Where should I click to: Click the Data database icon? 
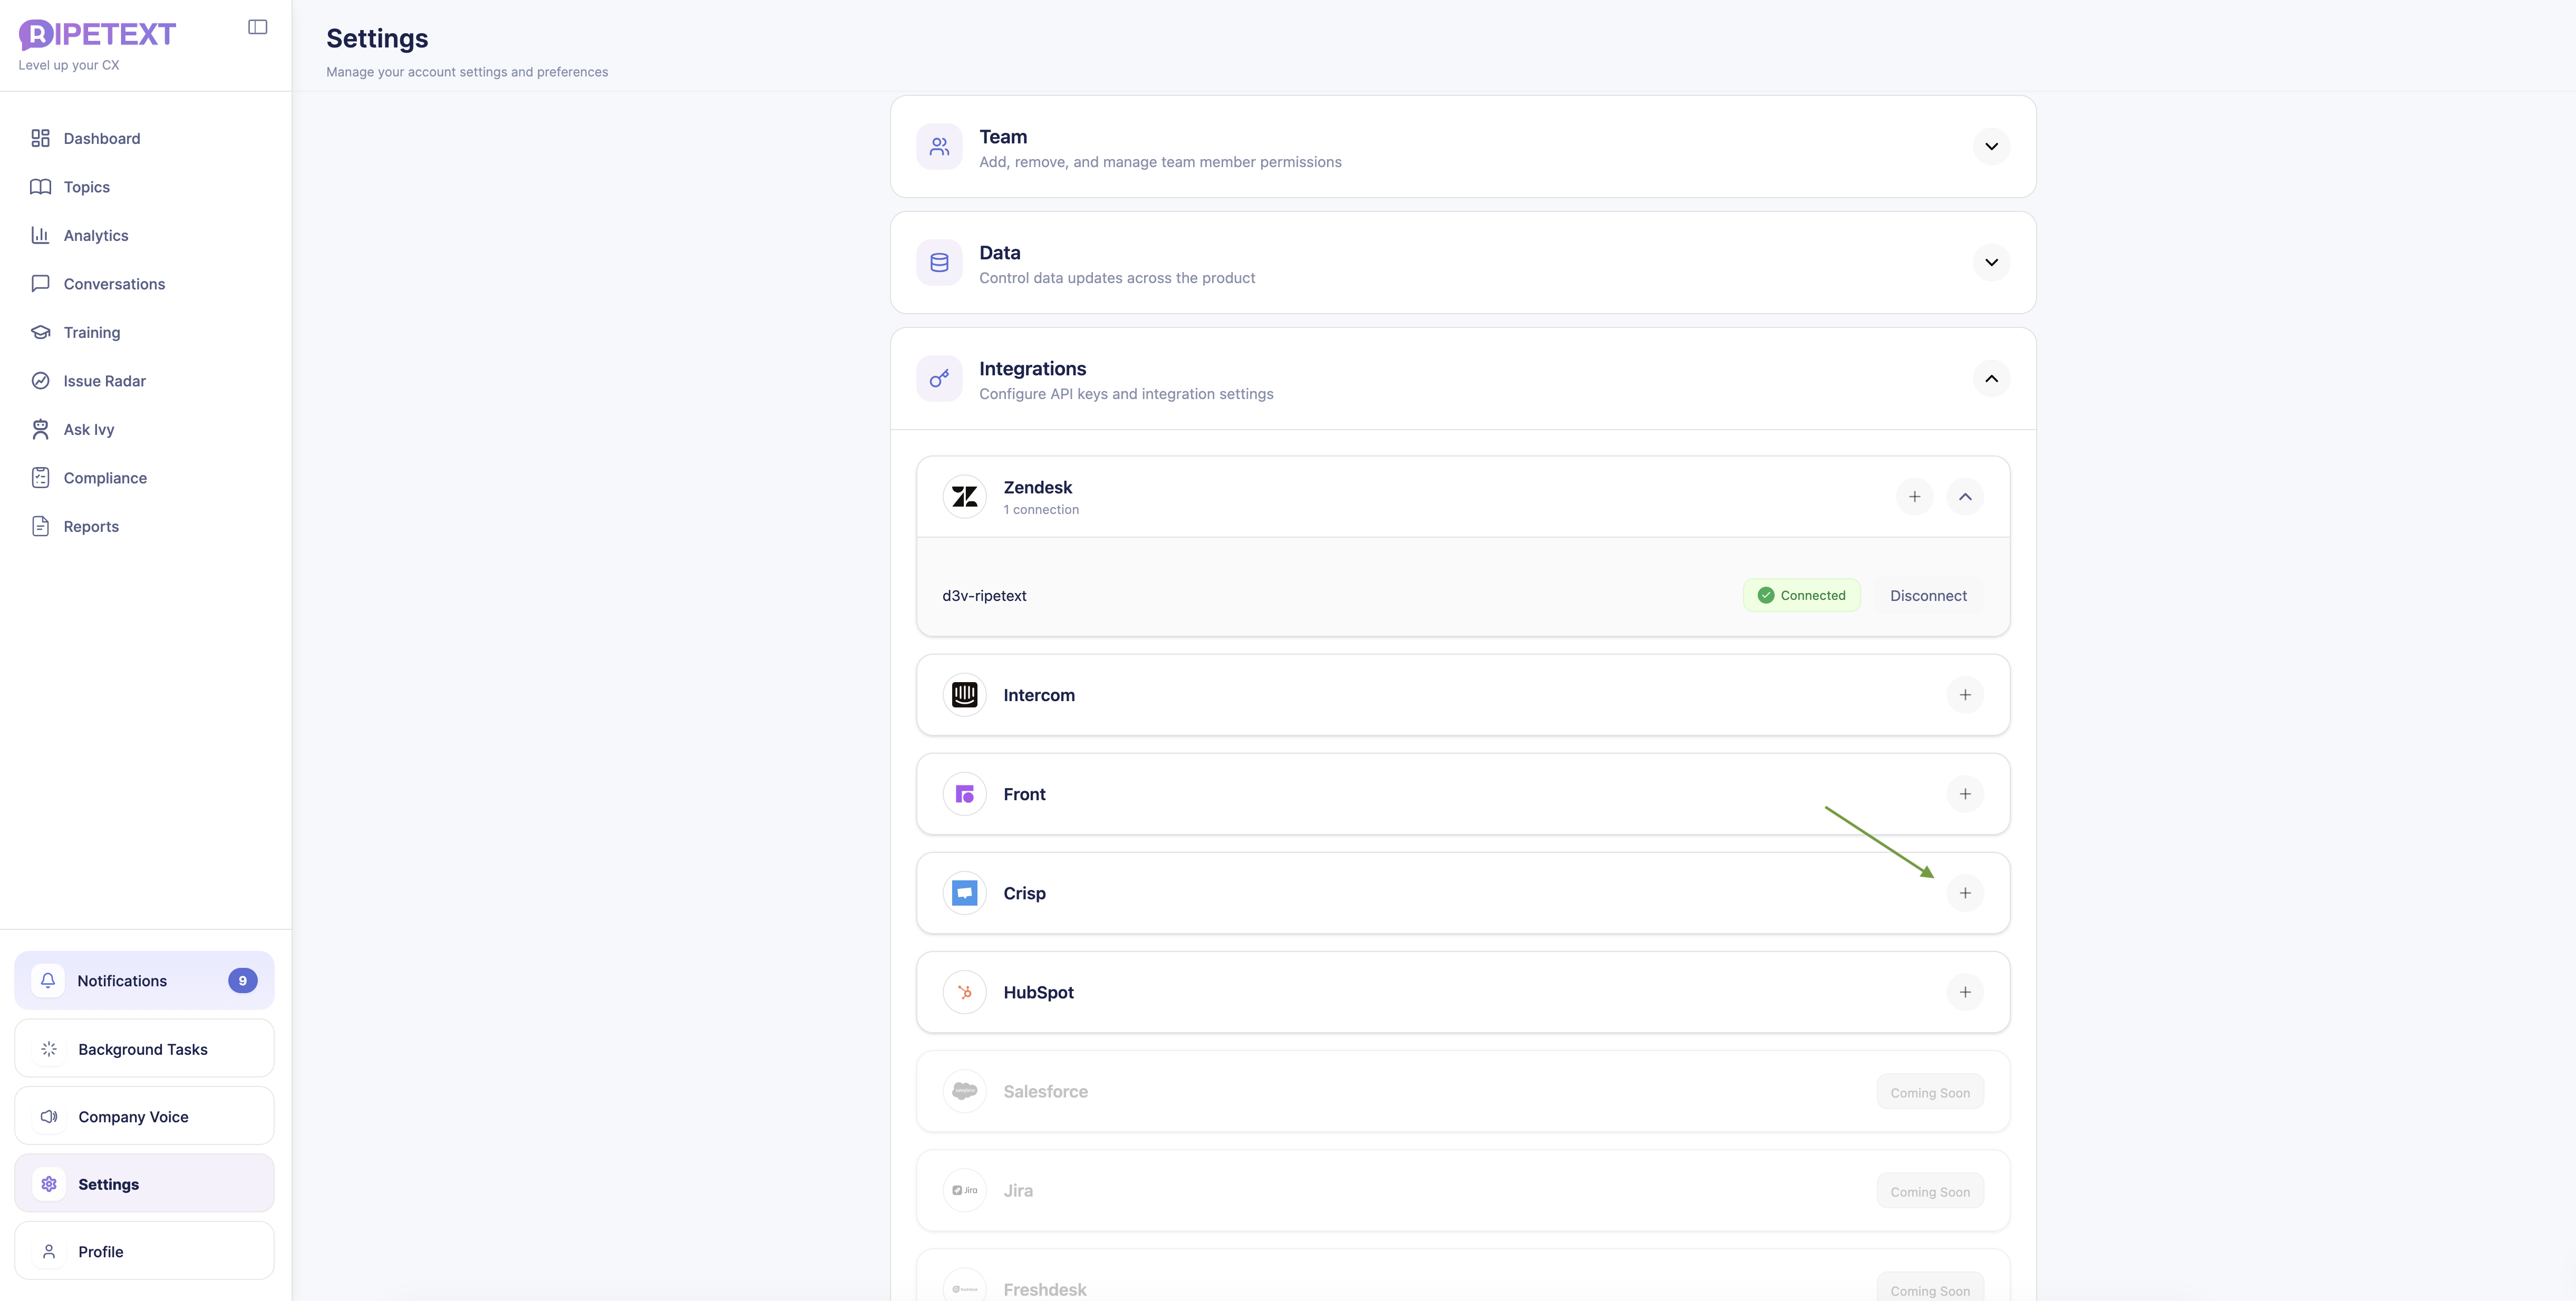939,263
